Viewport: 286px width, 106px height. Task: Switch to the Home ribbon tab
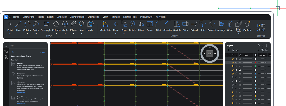(16, 17)
